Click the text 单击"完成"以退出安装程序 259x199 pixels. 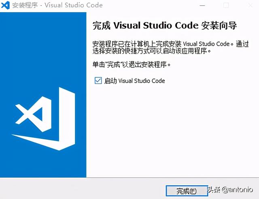(132, 65)
